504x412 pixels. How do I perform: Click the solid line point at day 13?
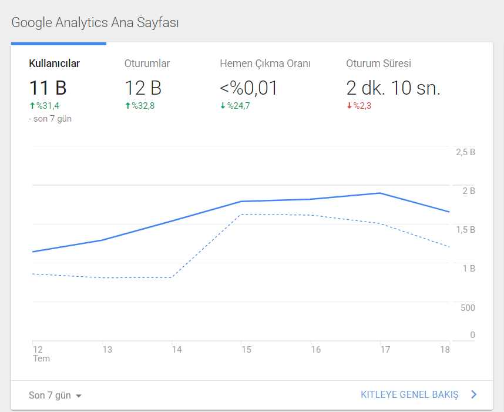[x=102, y=240]
